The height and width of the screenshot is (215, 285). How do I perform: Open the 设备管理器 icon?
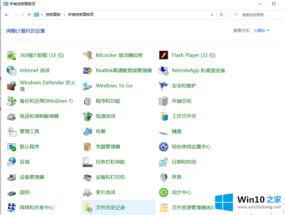click(12, 177)
